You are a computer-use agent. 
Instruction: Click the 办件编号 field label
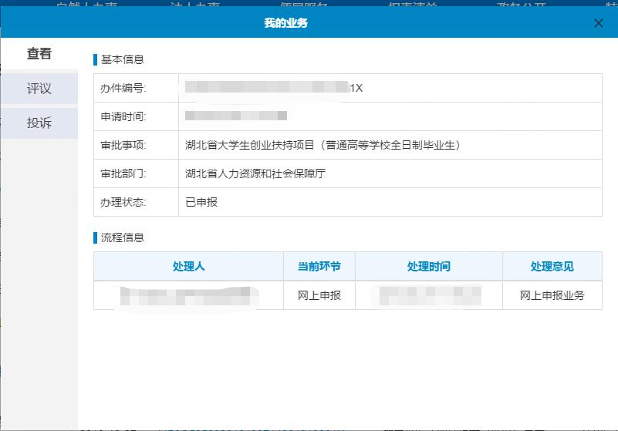point(123,88)
